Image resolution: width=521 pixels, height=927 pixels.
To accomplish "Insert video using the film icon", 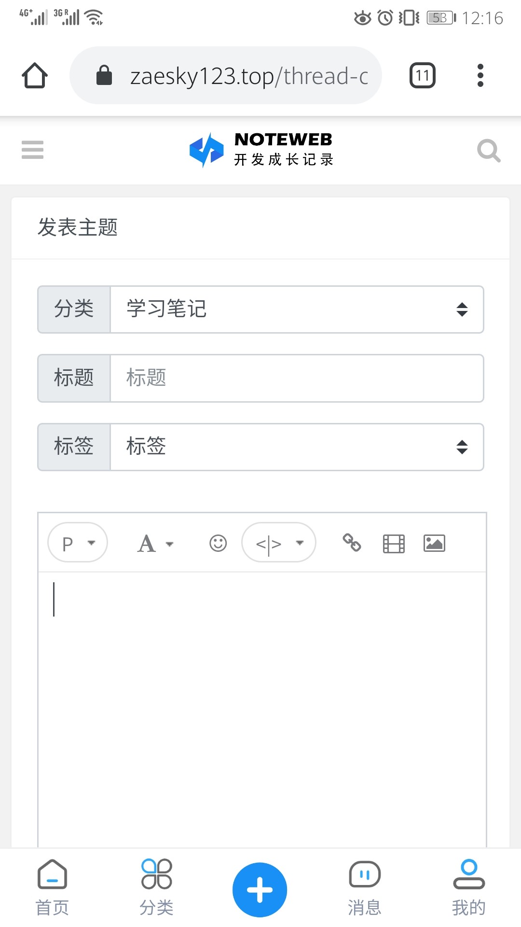I will coord(394,544).
